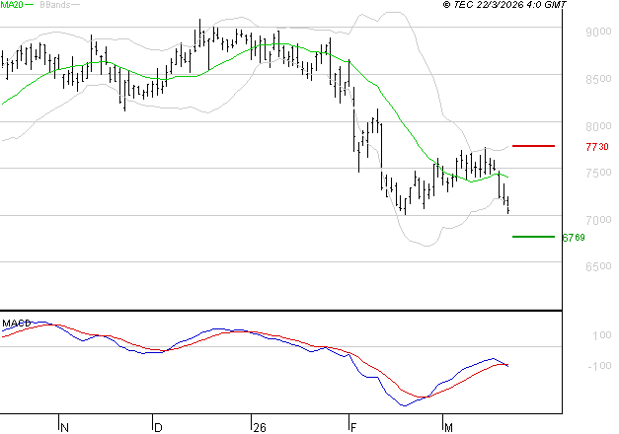Click the red 7730 resistance value
The width and height of the screenshot is (619, 434).
tap(597, 147)
